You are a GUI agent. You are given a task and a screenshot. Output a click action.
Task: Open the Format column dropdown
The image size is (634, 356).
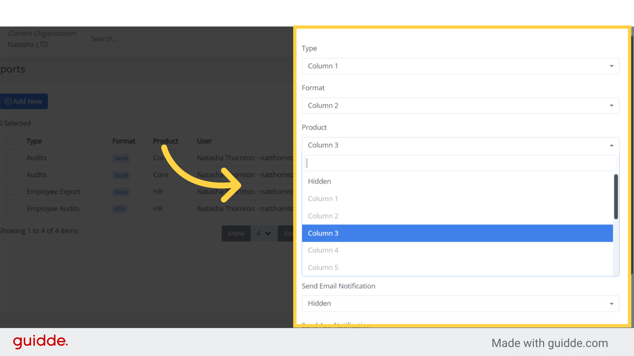click(x=460, y=105)
